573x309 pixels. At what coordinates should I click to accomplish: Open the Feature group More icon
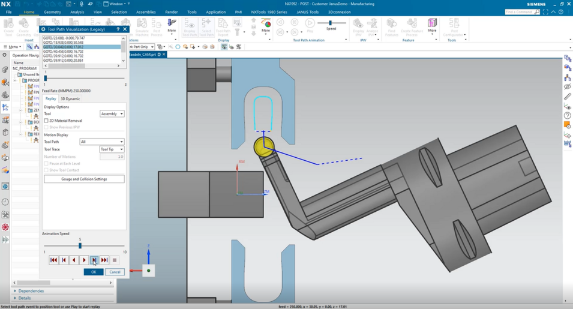coord(433,26)
